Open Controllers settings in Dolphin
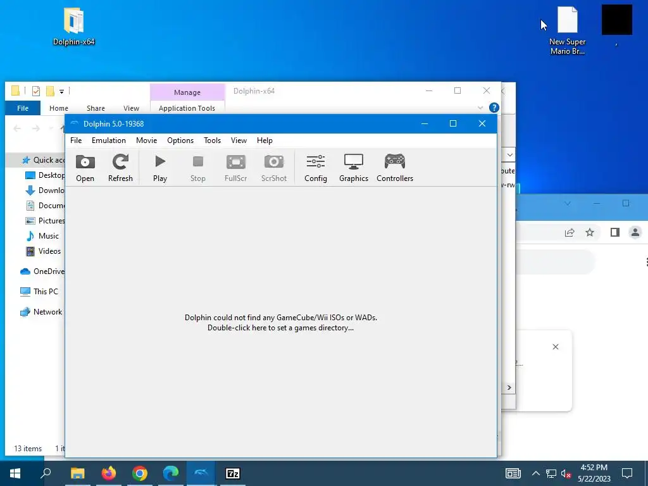This screenshot has height=486, width=648. pos(395,168)
